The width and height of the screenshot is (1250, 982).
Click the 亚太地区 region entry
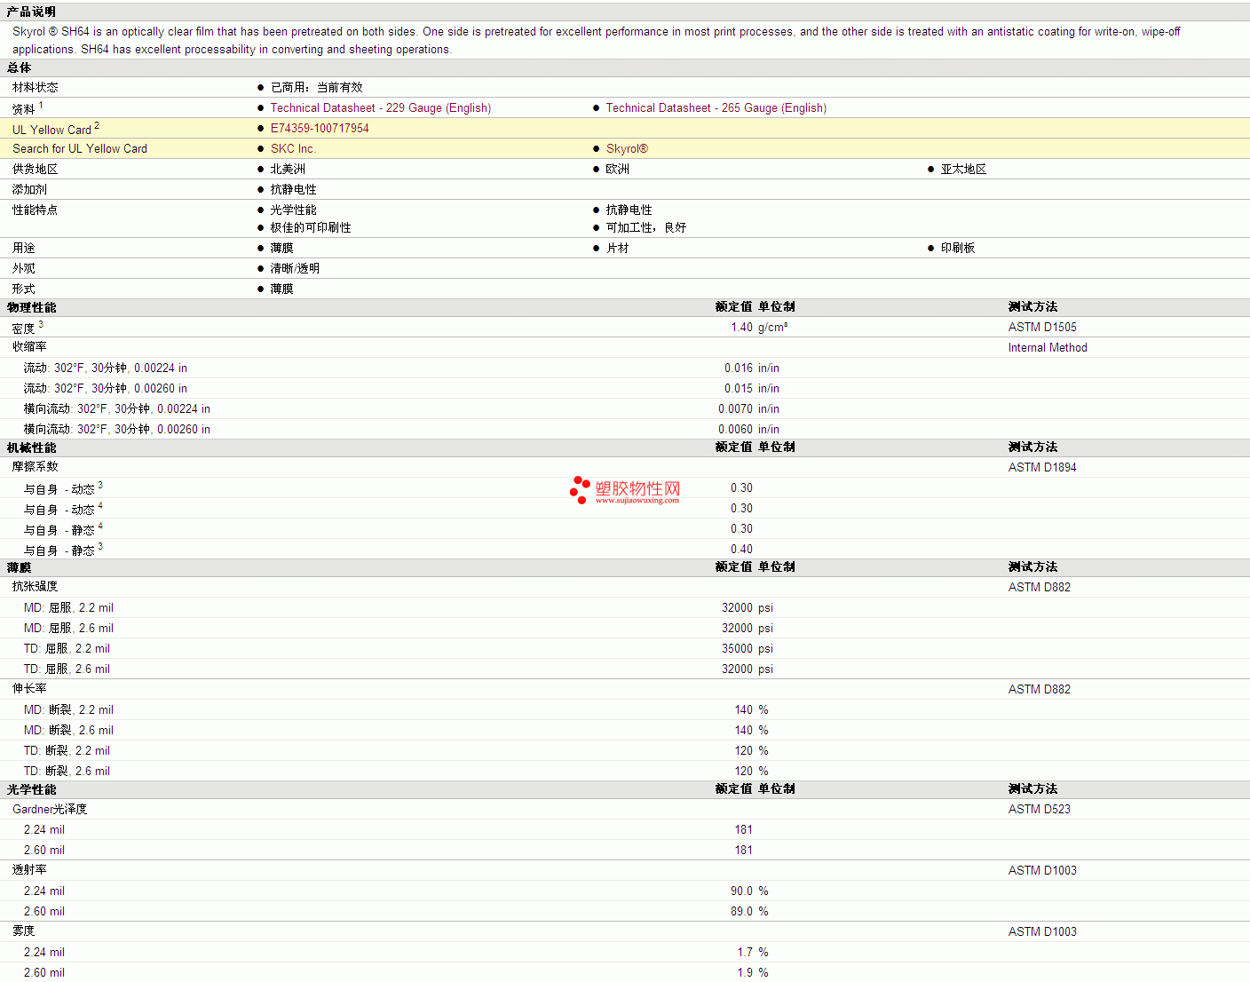[963, 169]
